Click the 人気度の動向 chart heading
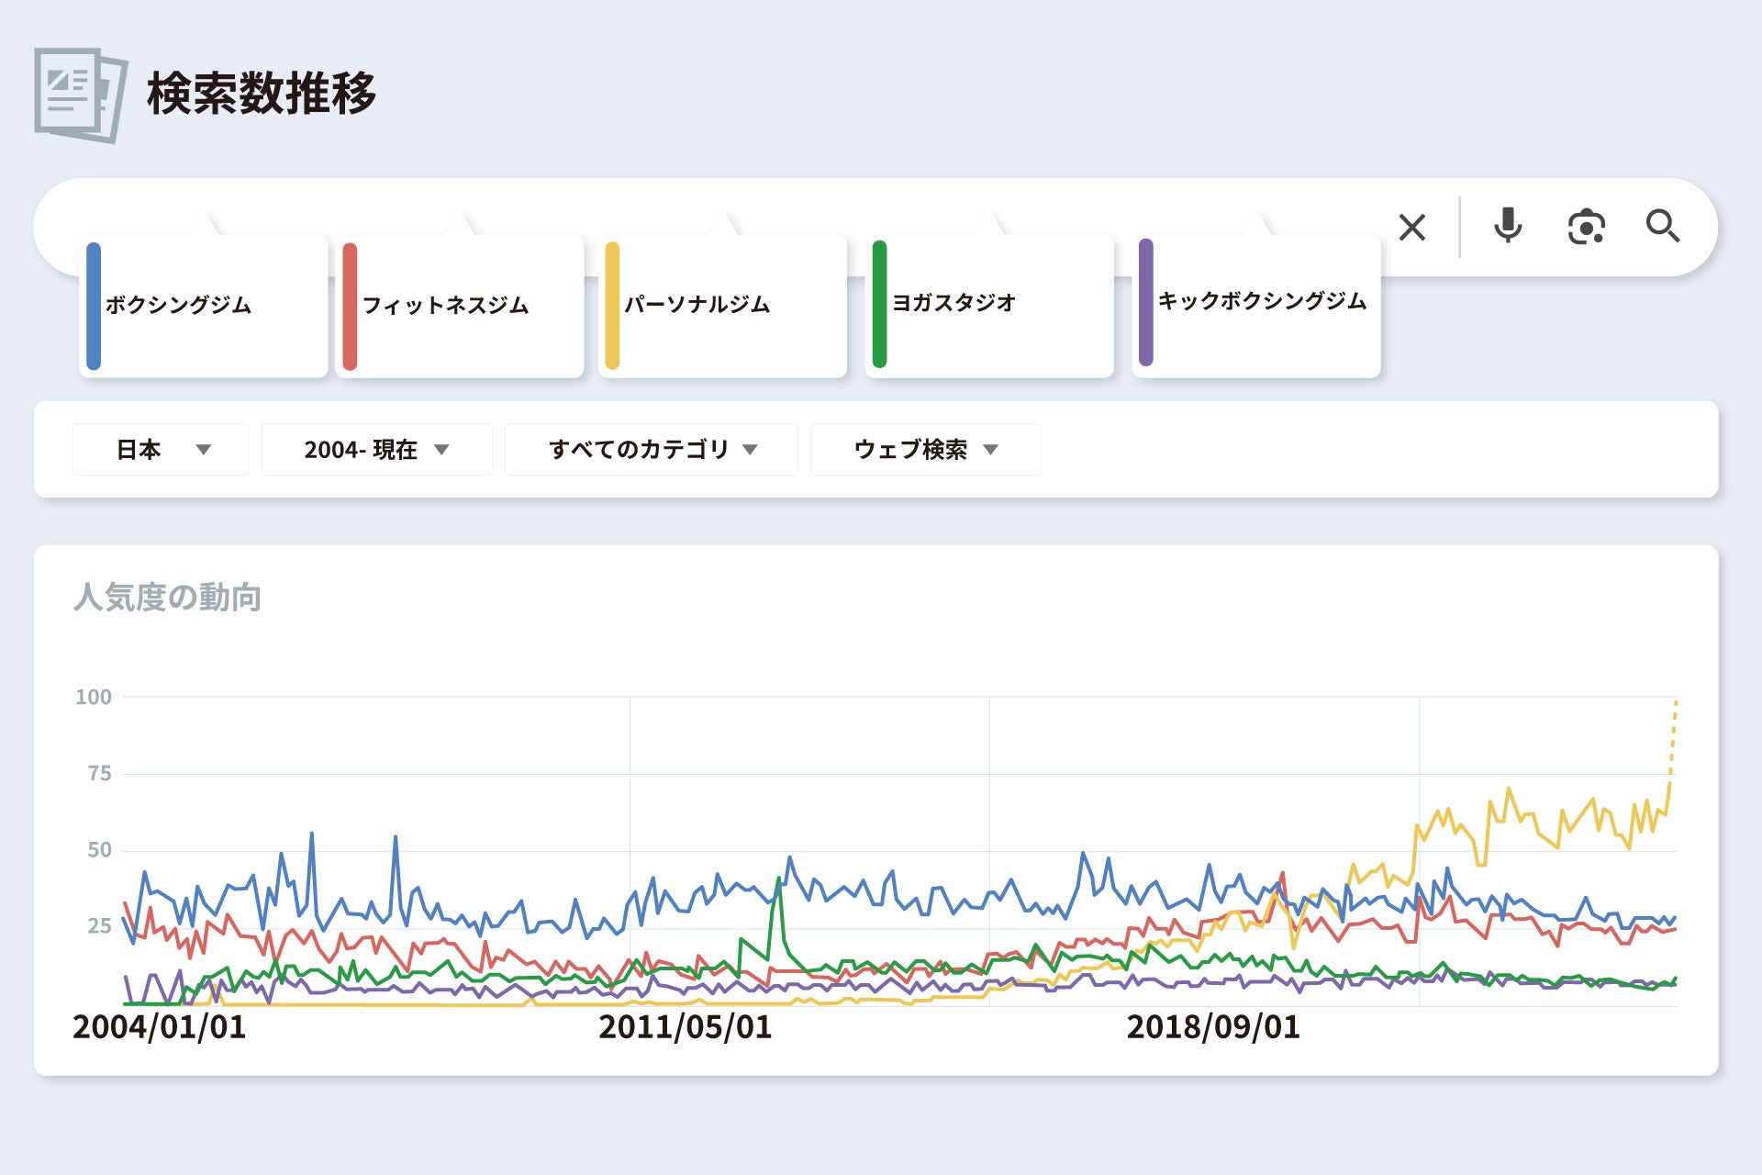This screenshot has height=1175, width=1762. [x=167, y=598]
